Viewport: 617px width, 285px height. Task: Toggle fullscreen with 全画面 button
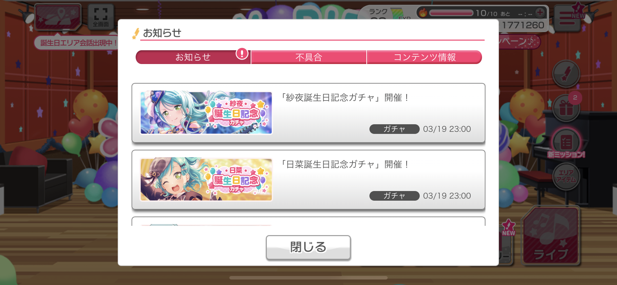101,17
